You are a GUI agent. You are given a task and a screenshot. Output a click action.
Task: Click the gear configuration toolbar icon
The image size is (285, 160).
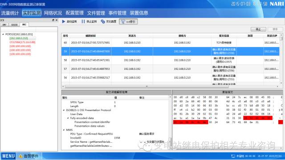pos(103,21)
